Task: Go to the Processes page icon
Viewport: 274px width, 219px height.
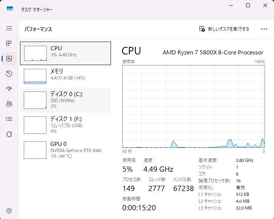Action: 9,43
